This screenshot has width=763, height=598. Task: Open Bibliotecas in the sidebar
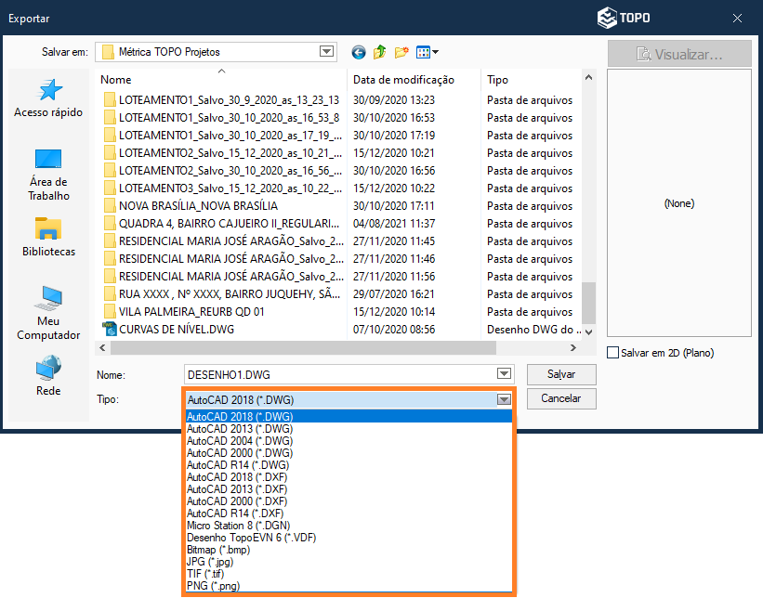click(x=48, y=238)
